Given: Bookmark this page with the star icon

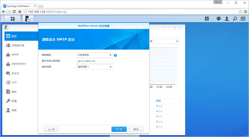Looking at the screenshot, I should click(x=240, y=12).
